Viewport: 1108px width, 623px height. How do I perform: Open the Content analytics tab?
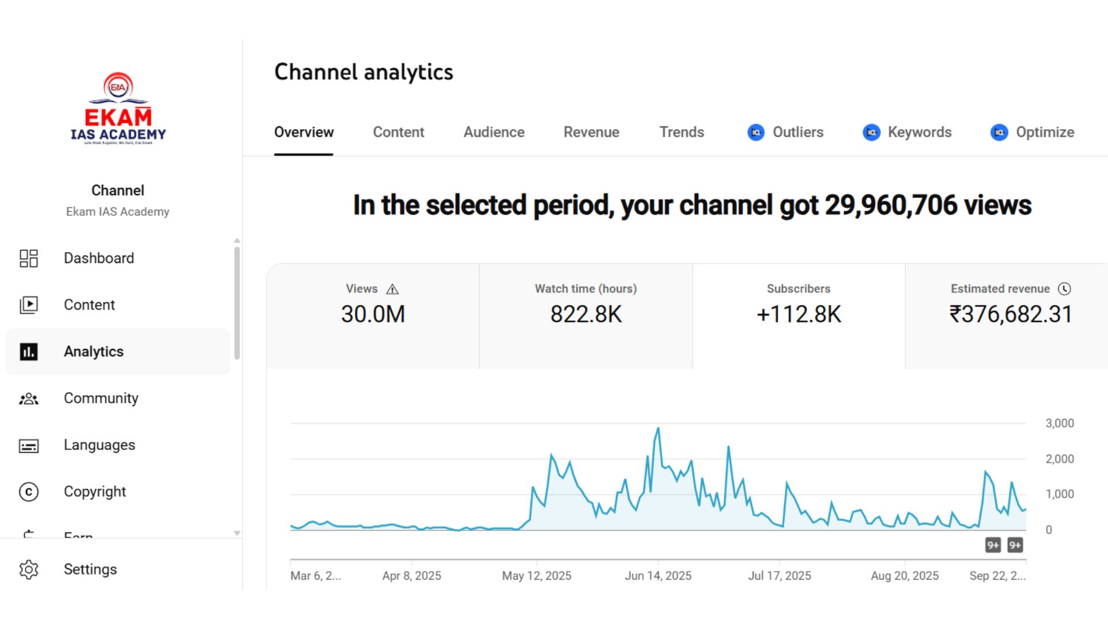pos(398,133)
